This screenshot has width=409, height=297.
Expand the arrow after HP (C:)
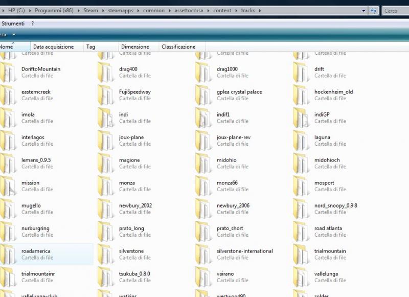pyautogui.click(x=30, y=11)
